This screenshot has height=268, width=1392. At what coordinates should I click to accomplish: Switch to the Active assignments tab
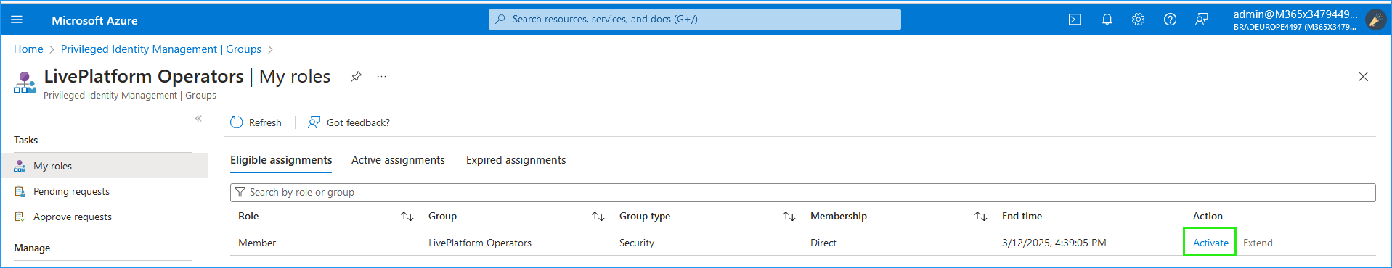(398, 160)
